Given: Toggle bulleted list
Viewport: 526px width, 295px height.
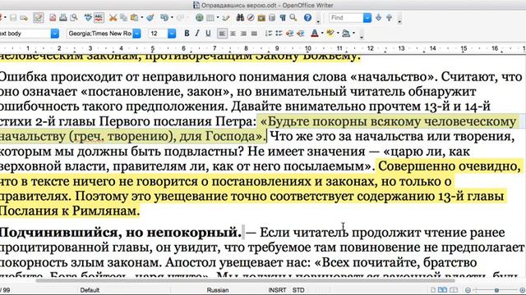Looking at the screenshot, I should tap(279, 34).
